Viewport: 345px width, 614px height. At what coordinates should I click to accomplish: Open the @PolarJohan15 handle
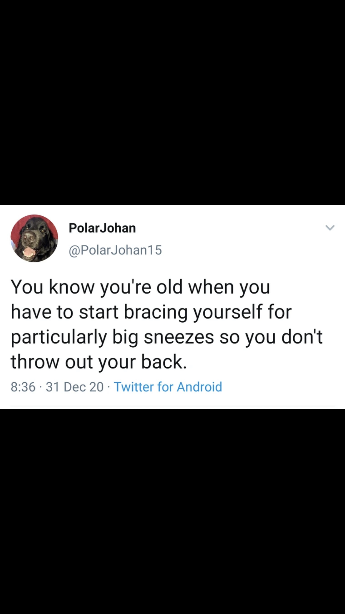(x=115, y=250)
